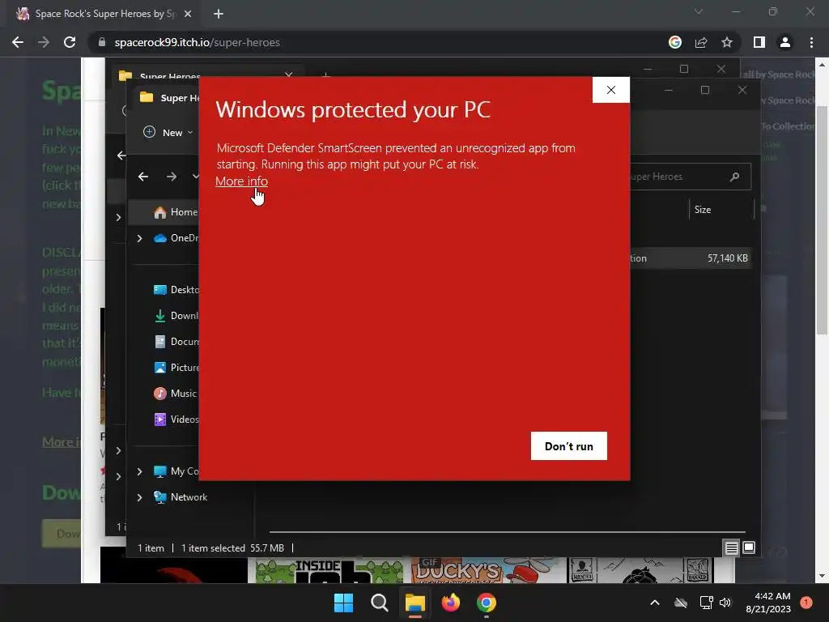Screen dimensions: 829x622
Task: Open notification badge in taskbar corner
Action: coord(806,603)
